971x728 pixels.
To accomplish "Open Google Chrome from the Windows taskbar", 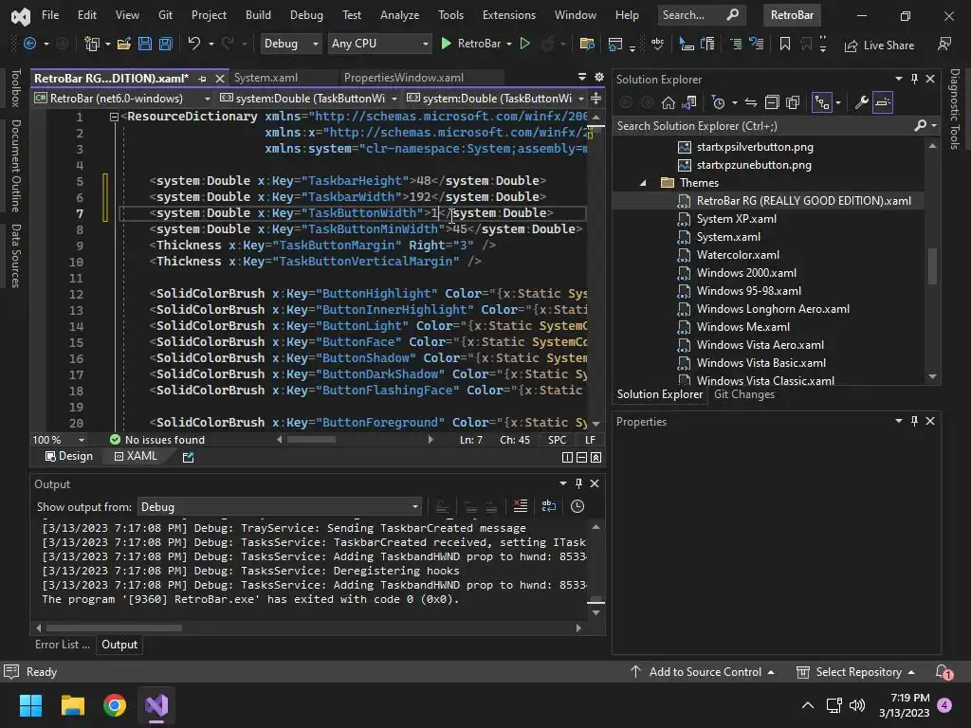I will pyautogui.click(x=115, y=705).
